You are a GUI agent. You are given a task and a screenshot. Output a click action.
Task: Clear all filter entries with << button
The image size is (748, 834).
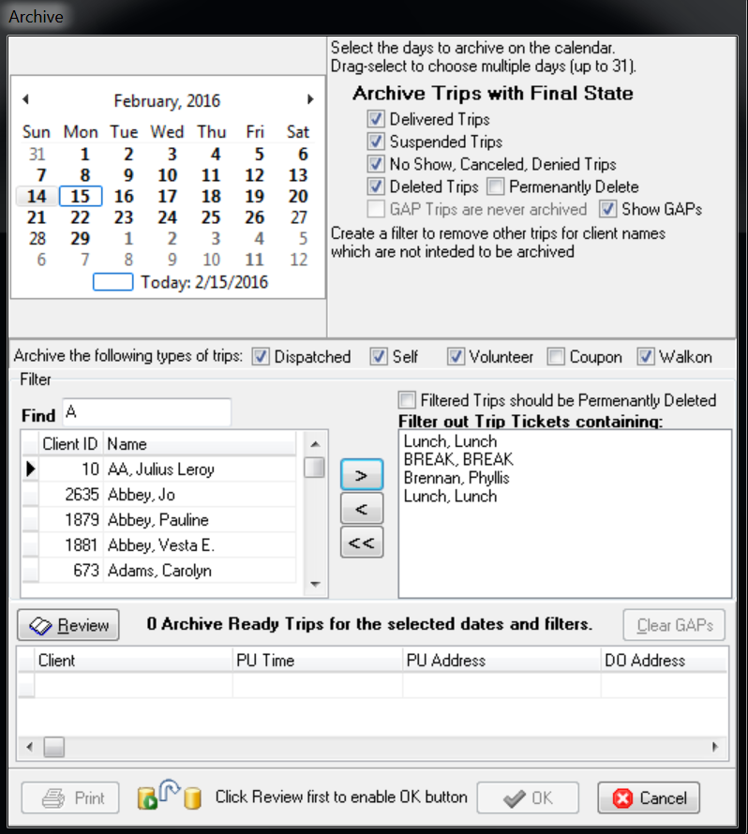[x=362, y=543]
